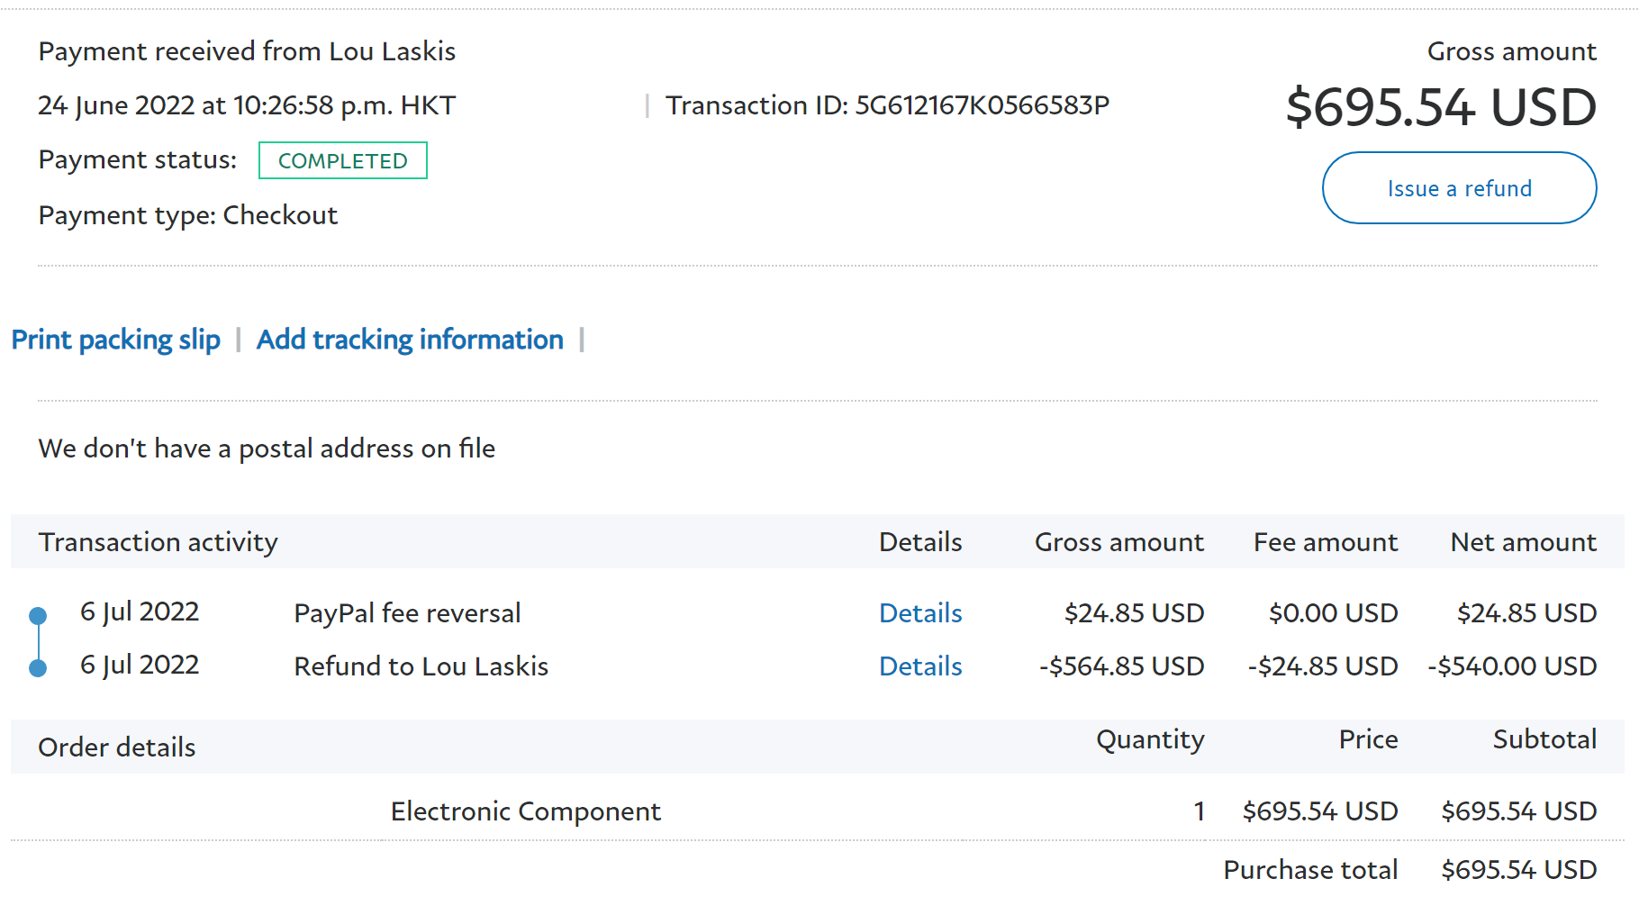The height and width of the screenshot is (897, 1639).
Task: Click the Electronic Component item name
Action: [x=526, y=811]
